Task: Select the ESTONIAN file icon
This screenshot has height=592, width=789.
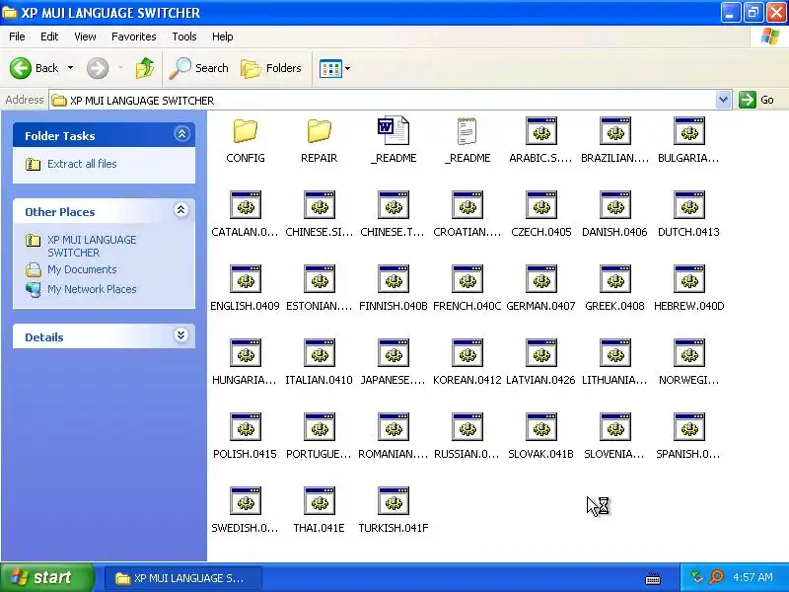Action: point(319,279)
